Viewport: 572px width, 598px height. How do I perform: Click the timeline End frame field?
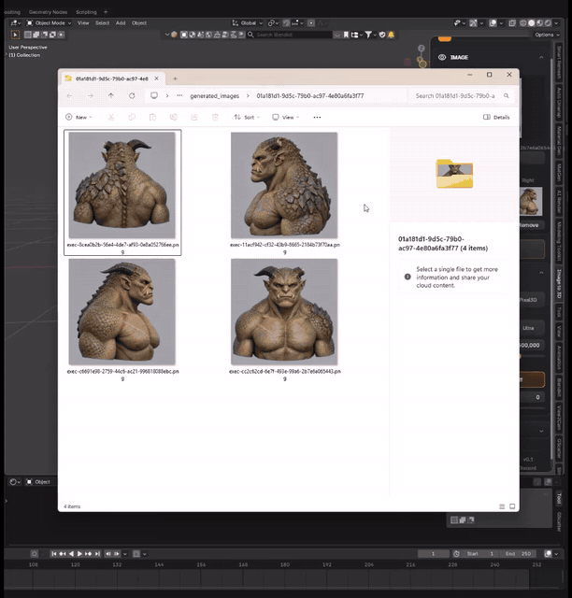coord(519,554)
